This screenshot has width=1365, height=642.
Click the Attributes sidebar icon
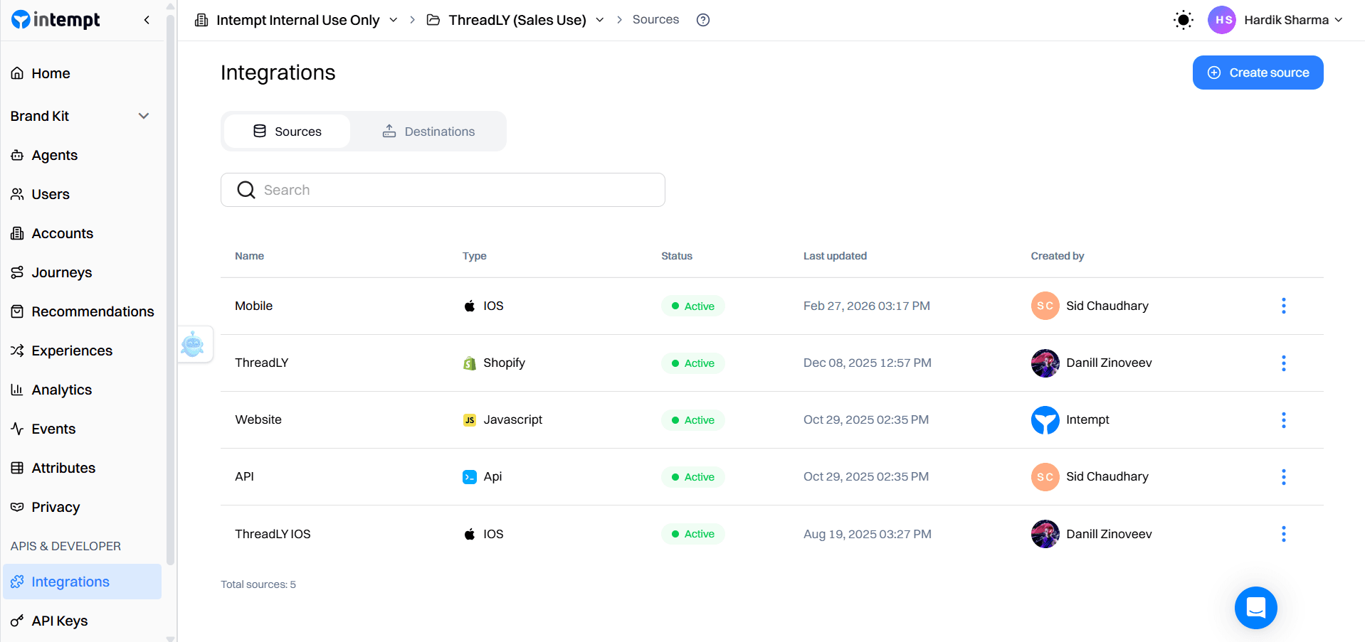18,468
